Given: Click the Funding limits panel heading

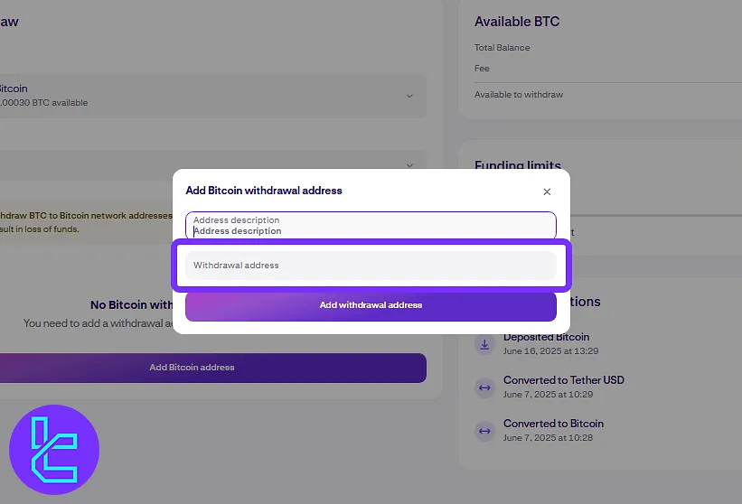Looking at the screenshot, I should (x=518, y=166).
